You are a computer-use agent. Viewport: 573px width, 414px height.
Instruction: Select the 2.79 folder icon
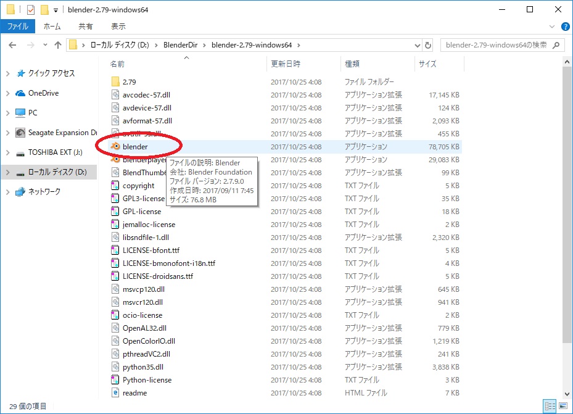click(115, 82)
